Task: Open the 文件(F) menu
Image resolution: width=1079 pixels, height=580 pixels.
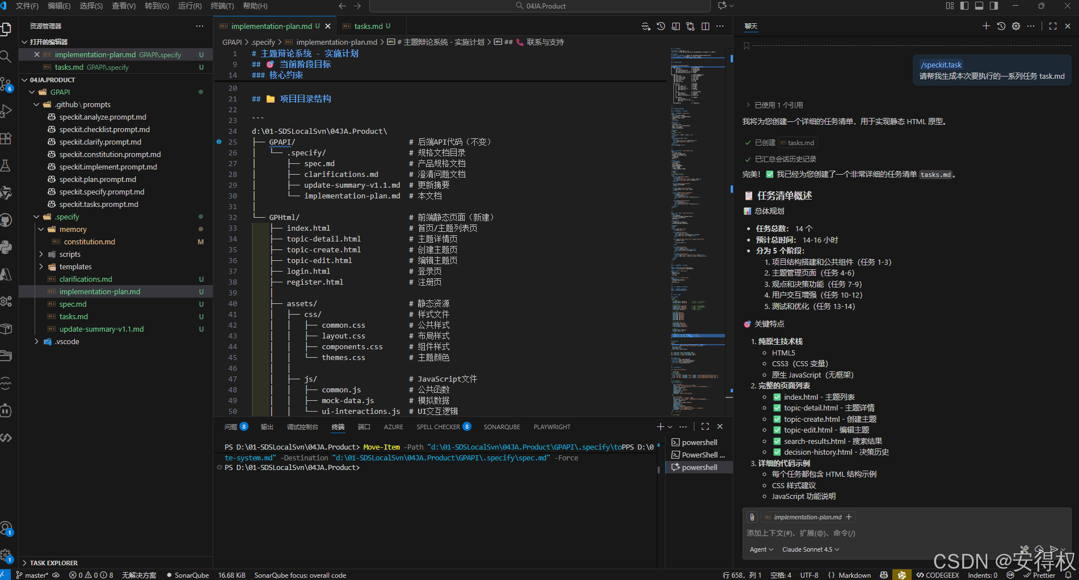Action: [27, 6]
